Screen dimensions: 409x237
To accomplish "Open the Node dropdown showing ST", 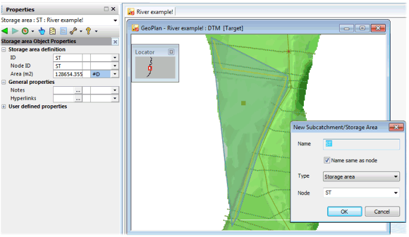I will [361, 193].
